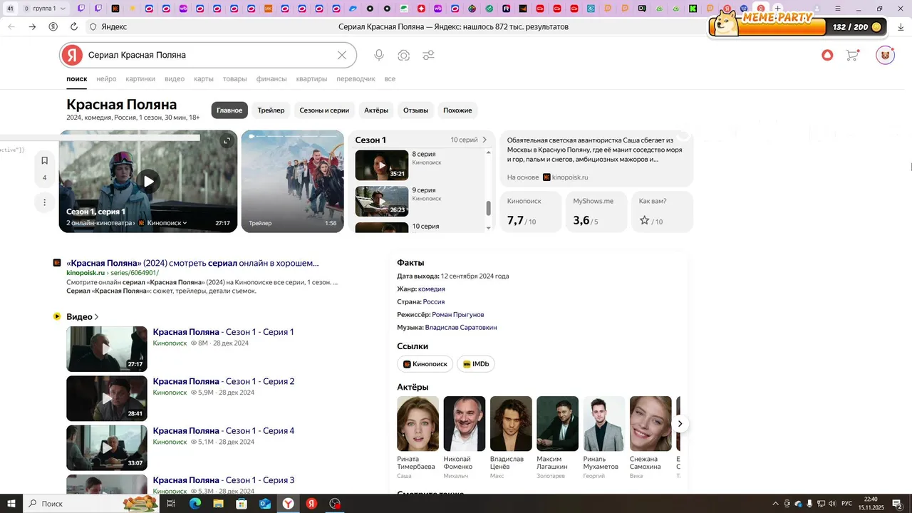The image size is (912, 513).
Task: Open Alice assistant red icon
Action: click(827, 55)
